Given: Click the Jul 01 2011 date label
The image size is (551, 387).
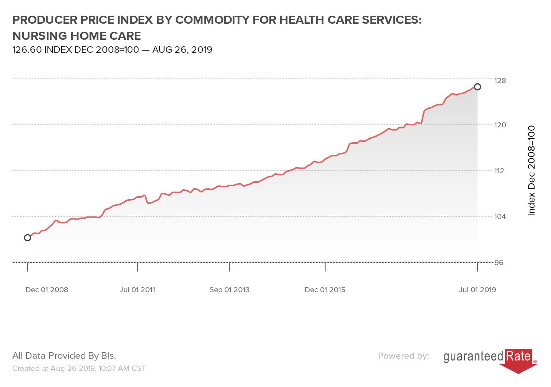Looking at the screenshot, I should (x=137, y=289).
